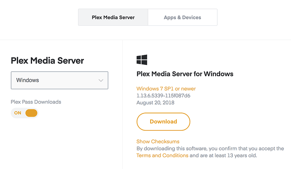
Task: Open the Apps & Devices tab
Action: pyautogui.click(x=182, y=17)
